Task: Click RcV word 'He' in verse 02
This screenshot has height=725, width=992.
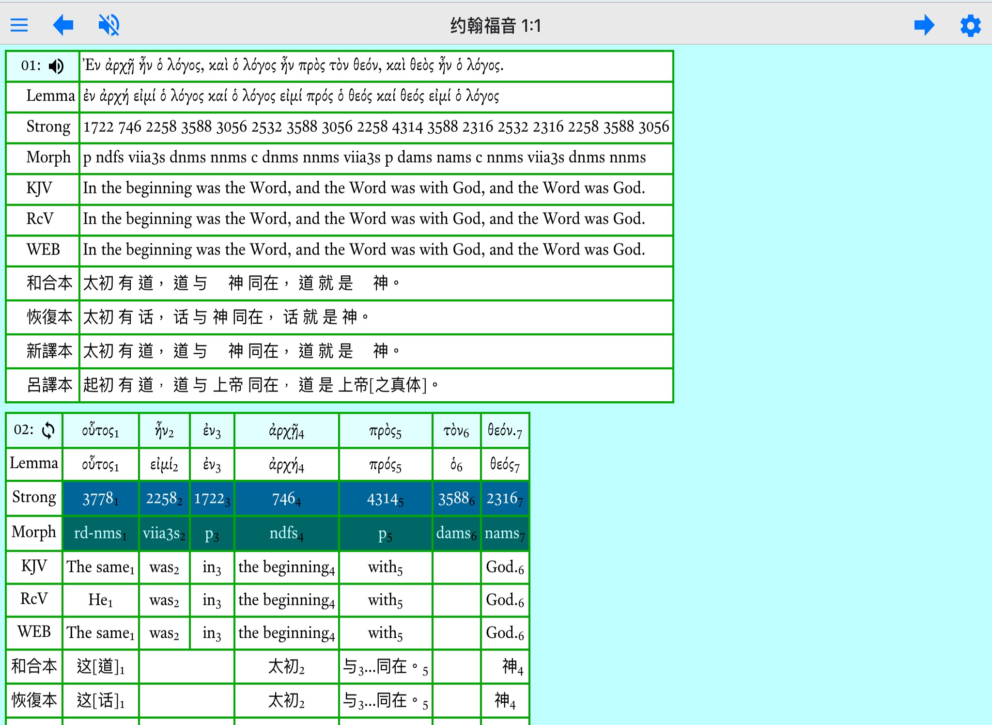Action: pyautogui.click(x=101, y=600)
